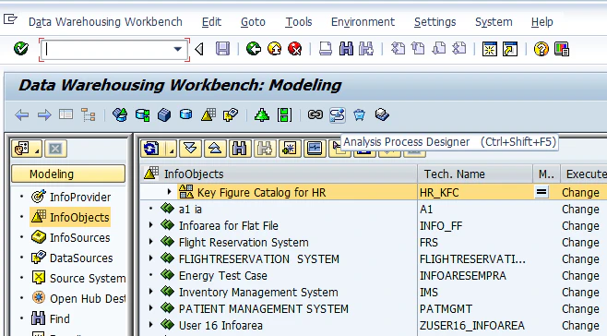Open the Settings menu

coord(434,22)
